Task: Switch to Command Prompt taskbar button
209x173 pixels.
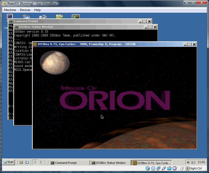Action: pos(69,163)
